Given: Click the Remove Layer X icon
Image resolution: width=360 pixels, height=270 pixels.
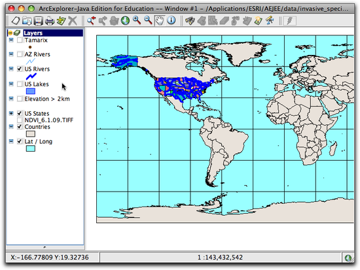Looking at the screenshot, I should click(73, 21).
